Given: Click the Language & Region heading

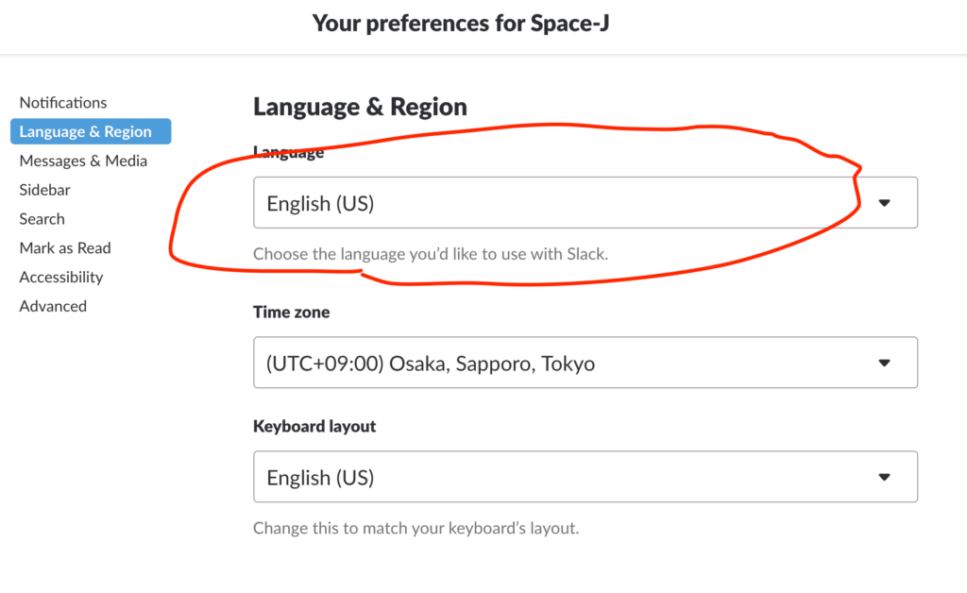Looking at the screenshot, I should [x=360, y=107].
